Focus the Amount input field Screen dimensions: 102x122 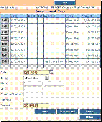click(x=36, y=106)
